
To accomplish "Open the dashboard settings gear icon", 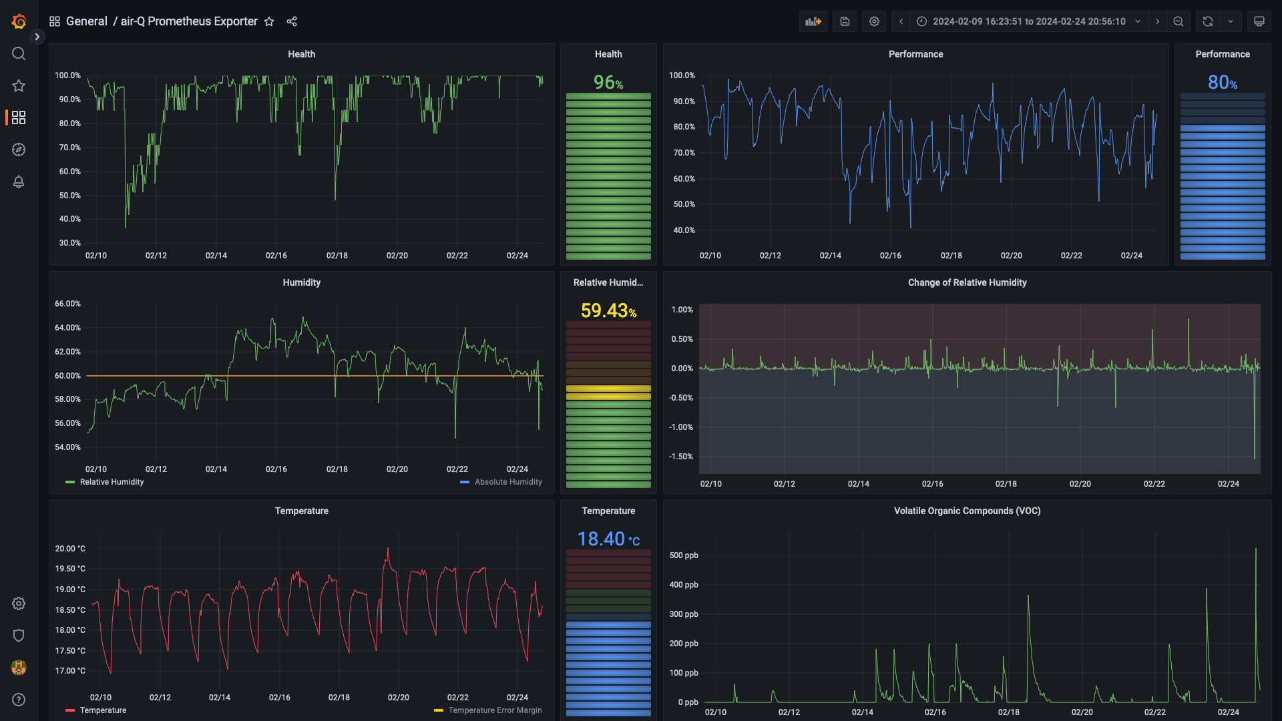I will pos(874,21).
